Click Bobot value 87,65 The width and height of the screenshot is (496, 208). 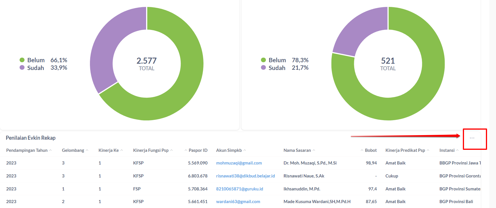(x=371, y=202)
